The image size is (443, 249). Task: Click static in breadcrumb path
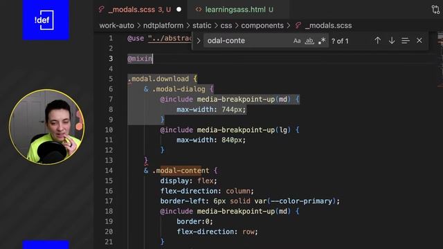tap(201, 26)
